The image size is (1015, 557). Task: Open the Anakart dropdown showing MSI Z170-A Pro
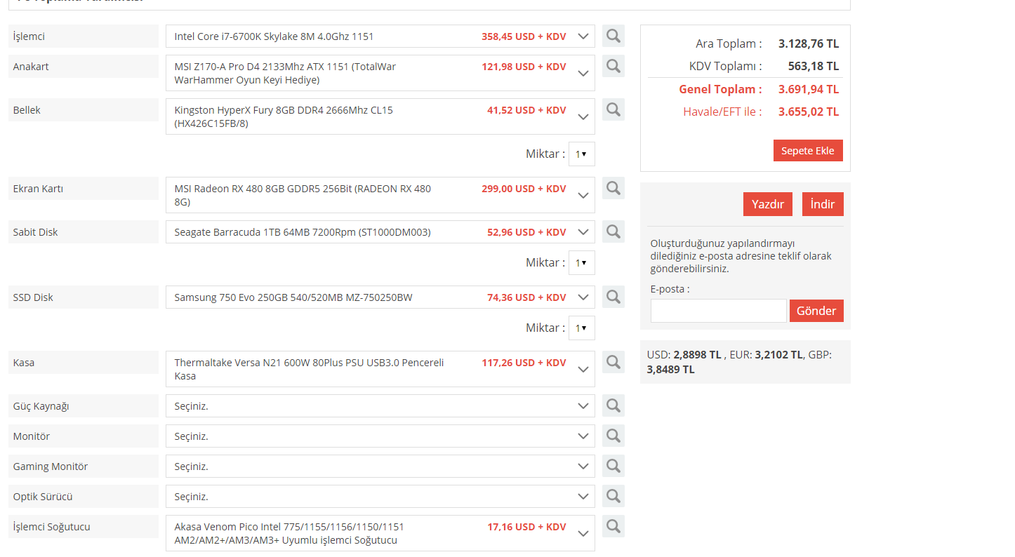pyautogui.click(x=380, y=73)
